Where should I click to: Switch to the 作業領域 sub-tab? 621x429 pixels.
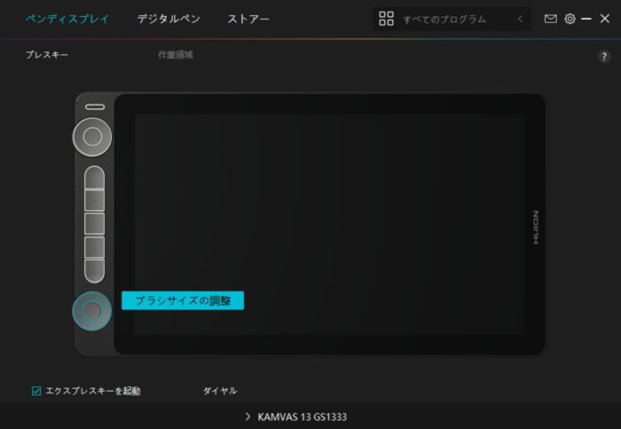pyautogui.click(x=175, y=55)
